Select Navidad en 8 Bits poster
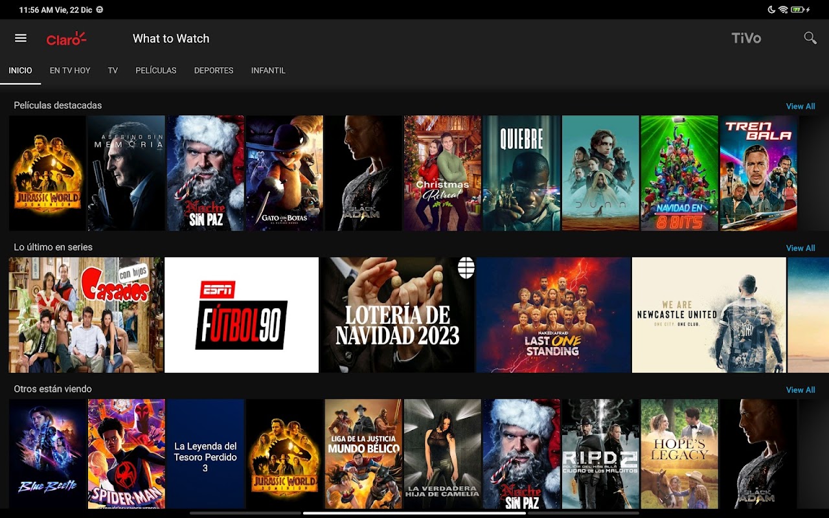Image resolution: width=829 pixels, height=518 pixels. pyautogui.click(x=679, y=173)
